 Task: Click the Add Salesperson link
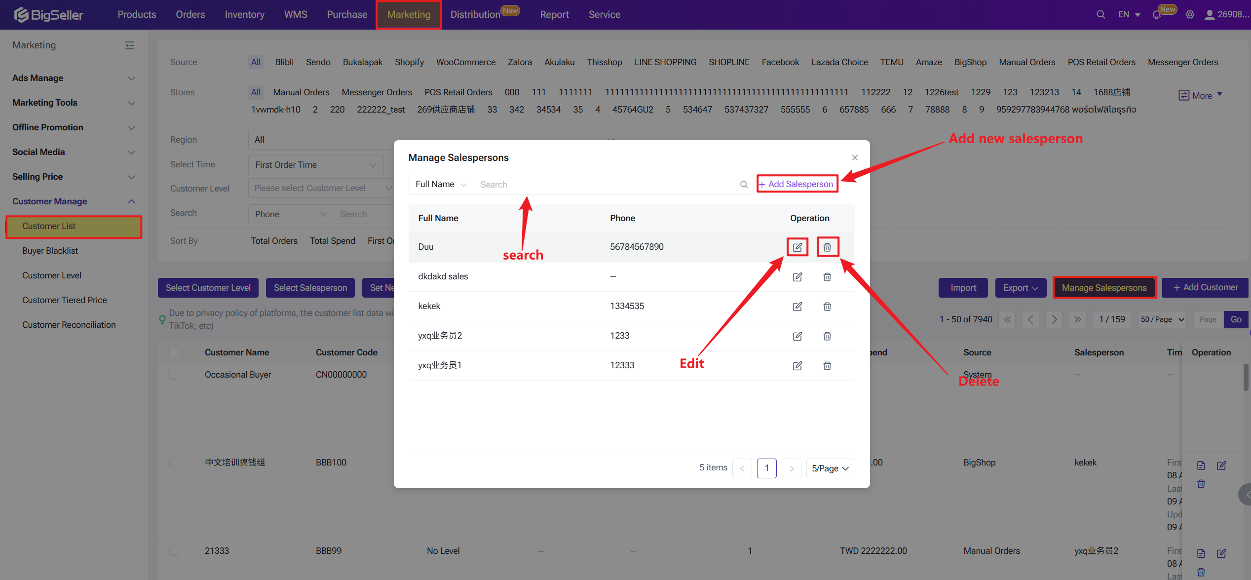coord(797,184)
